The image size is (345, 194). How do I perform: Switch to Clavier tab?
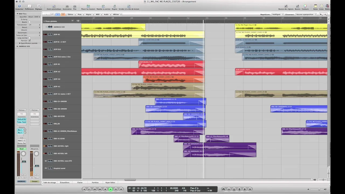click(80, 182)
